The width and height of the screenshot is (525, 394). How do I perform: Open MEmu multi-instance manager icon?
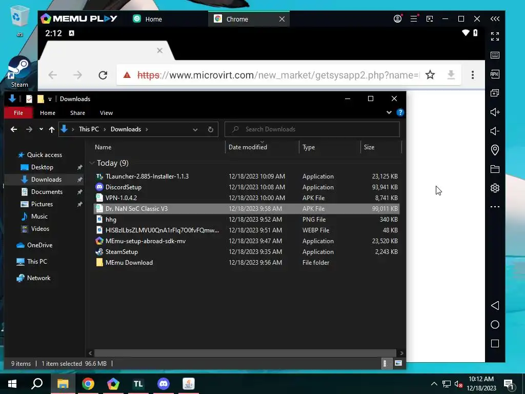pos(495,93)
